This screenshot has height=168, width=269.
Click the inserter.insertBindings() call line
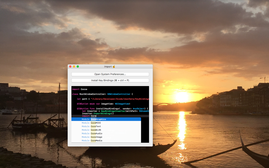pyautogui.click(x=98, y=114)
